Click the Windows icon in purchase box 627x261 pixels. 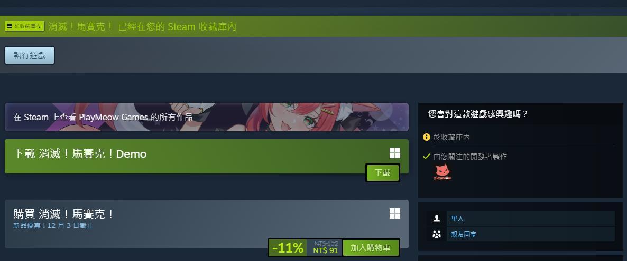pos(395,214)
